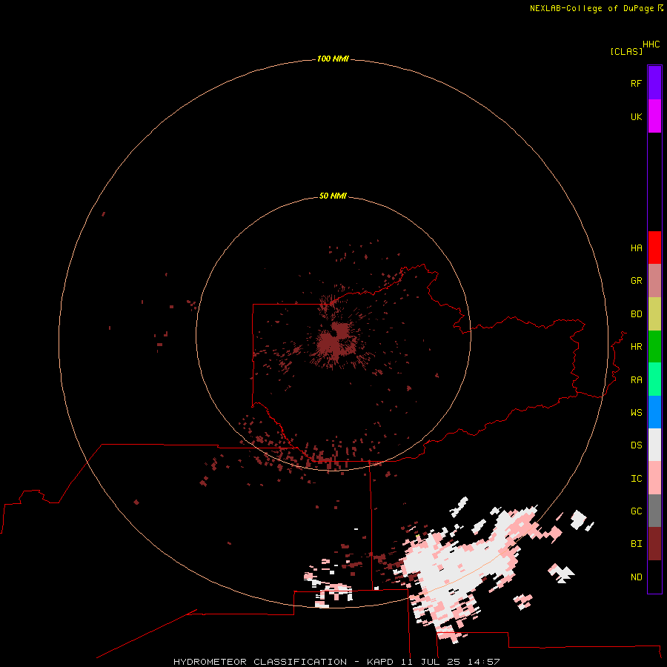Click the GR graupel legend swatch

click(654, 281)
